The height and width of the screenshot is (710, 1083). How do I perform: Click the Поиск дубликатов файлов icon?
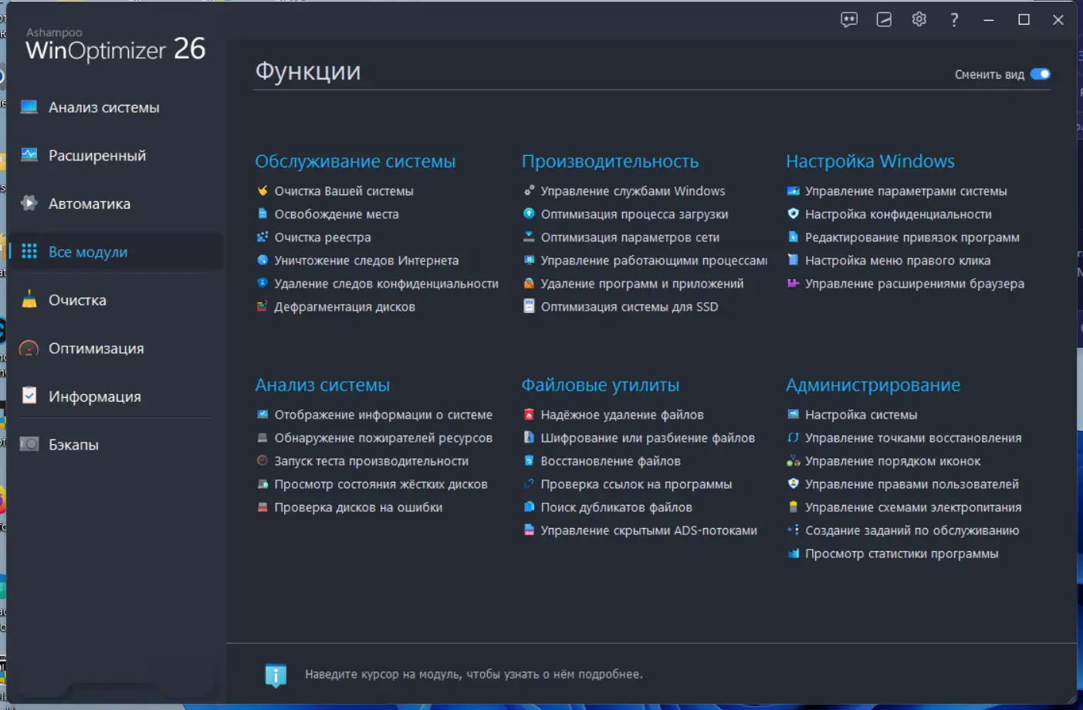pos(529,507)
